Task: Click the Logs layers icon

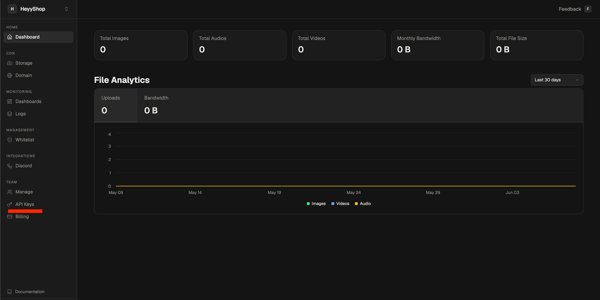Action: point(10,114)
